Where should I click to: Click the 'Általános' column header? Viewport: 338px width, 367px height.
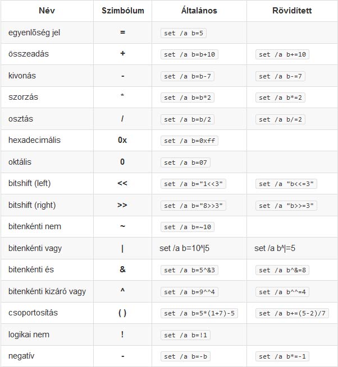click(x=199, y=11)
